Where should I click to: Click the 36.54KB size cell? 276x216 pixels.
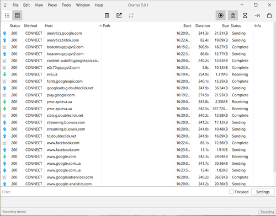point(221,88)
